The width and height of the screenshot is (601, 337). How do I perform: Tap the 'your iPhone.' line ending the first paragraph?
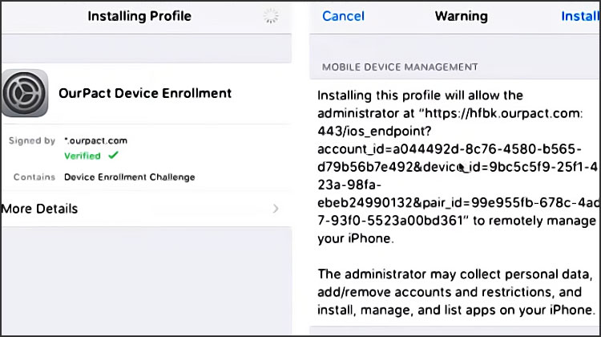pyautogui.click(x=356, y=238)
